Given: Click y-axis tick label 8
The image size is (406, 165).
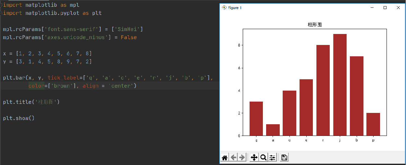Looking at the screenshot, I should pyautogui.click(x=239, y=45).
